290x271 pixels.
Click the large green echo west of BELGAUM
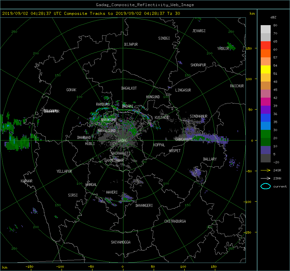[x=17, y=143]
